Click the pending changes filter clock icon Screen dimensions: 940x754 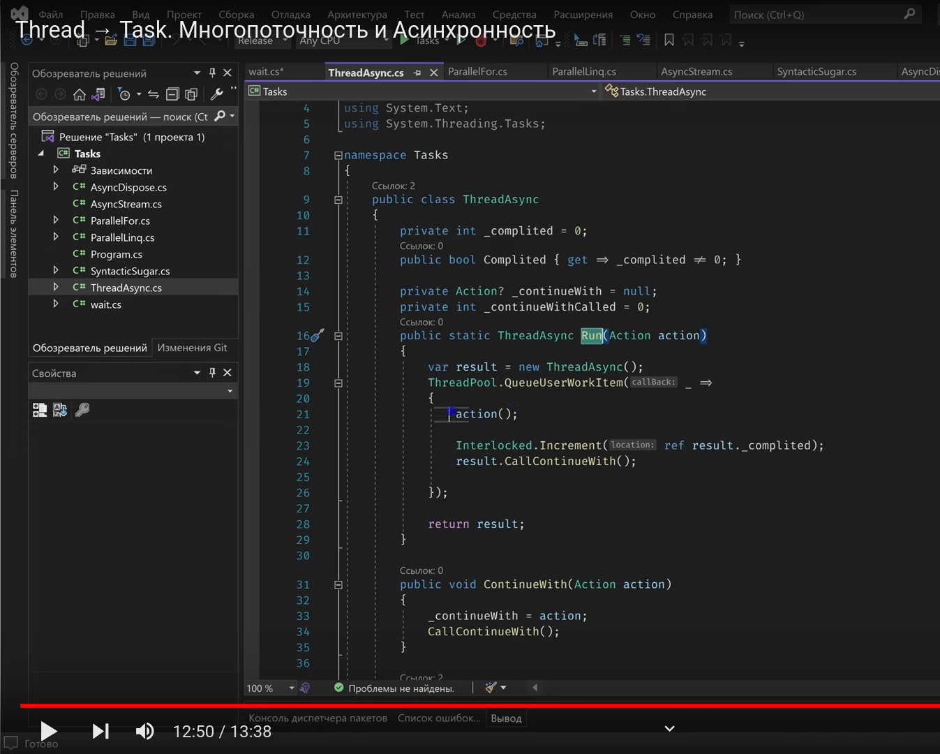coord(124,94)
